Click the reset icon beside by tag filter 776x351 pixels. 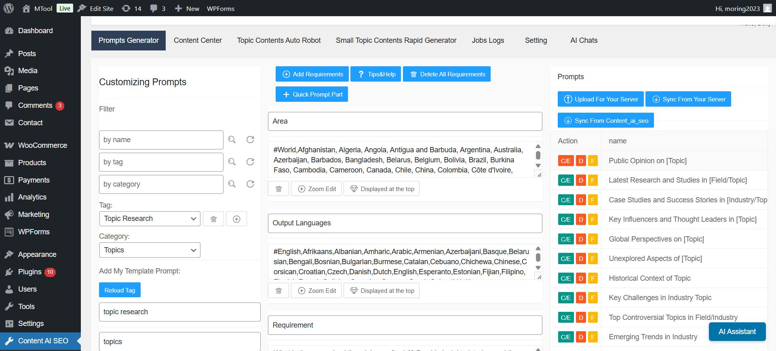(x=250, y=162)
